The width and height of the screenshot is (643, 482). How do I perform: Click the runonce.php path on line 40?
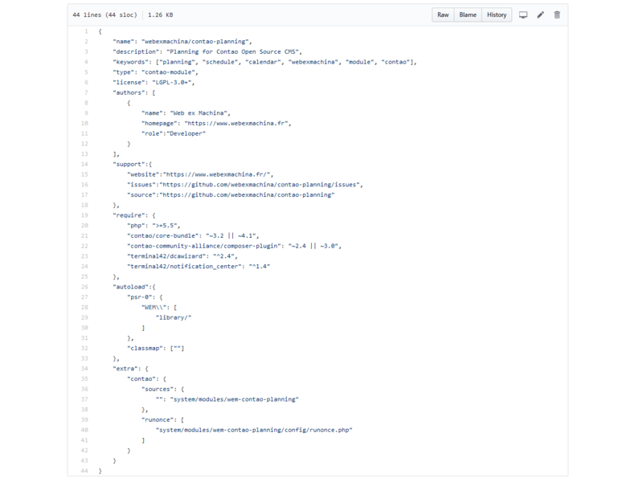pos(254,431)
